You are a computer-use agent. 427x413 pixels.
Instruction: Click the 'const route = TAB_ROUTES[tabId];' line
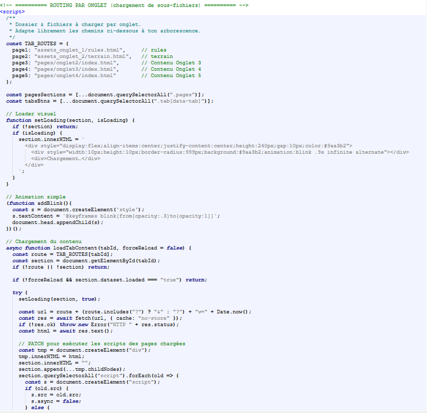click(62, 254)
